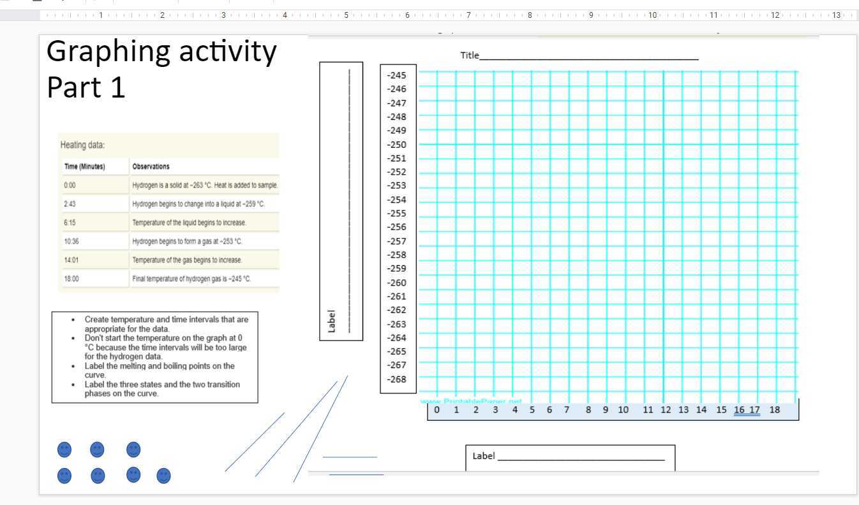Select the temperature scale box starting at -245

(398, 228)
